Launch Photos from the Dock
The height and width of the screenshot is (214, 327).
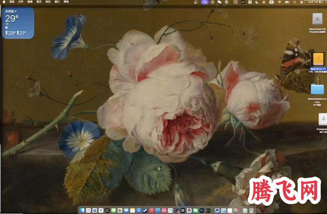(120, 210)
